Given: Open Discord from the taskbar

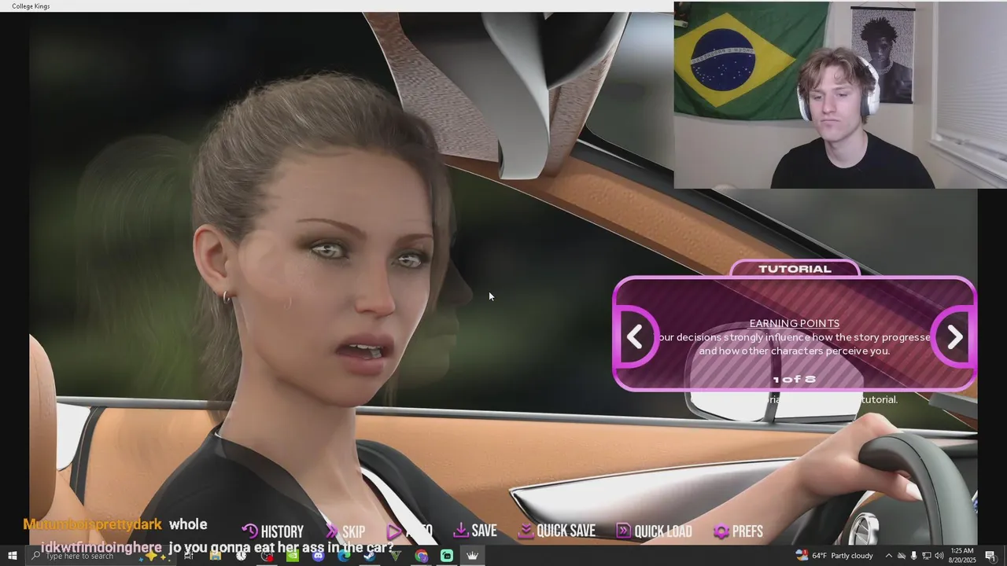Looking at the screenshot, I should [x=318, y=556].
